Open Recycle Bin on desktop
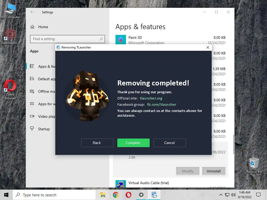The width and height of the screenshot is (267, 200). [x=254, y=166]
